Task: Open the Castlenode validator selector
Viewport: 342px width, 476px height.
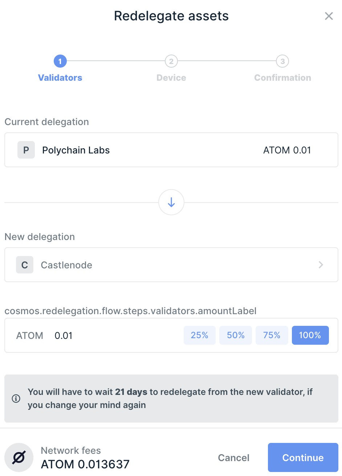Action: [171, 265]
